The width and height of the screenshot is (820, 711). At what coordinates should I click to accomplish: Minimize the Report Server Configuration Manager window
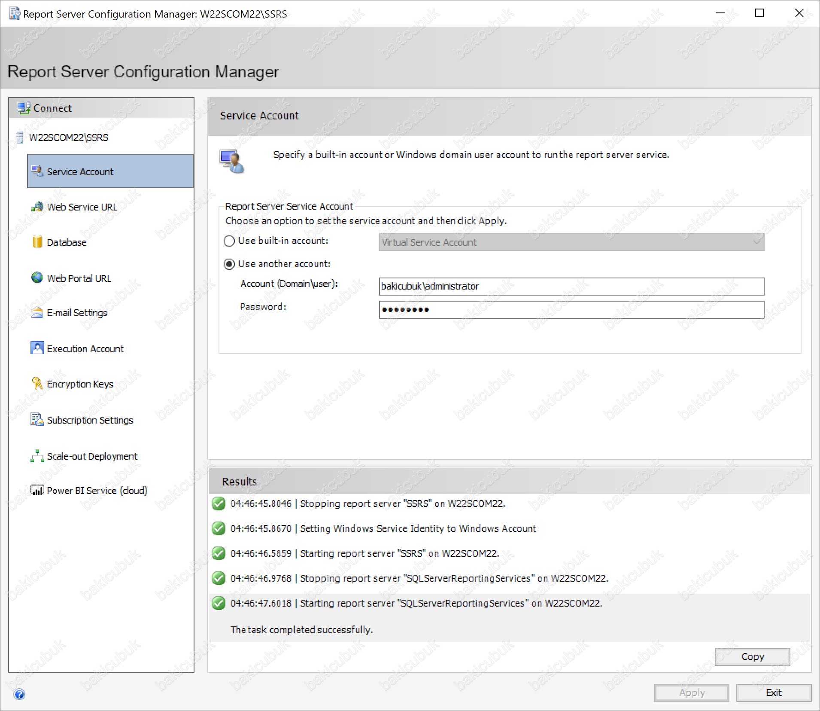pos(720,13)
